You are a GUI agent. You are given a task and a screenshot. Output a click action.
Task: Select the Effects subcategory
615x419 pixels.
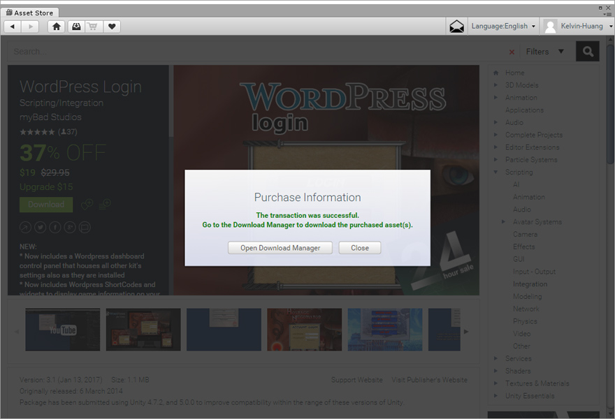tap(523, 247)
